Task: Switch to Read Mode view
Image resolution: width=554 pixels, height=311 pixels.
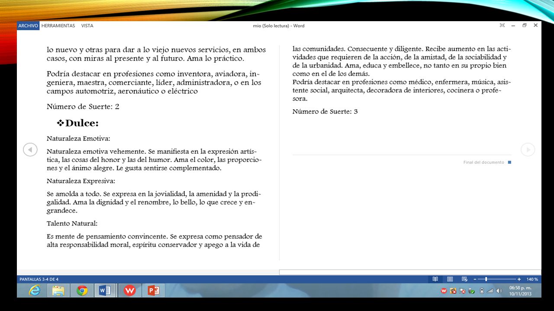Action: click(x=435, y=279)
